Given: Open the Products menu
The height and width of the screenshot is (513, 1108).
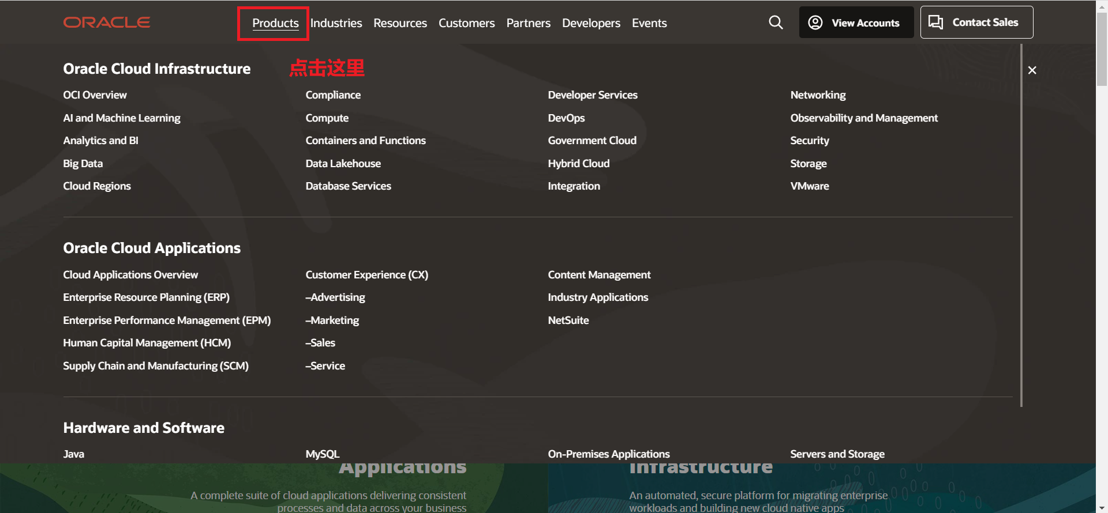Looking at the screenshot, I should (275, 23).
